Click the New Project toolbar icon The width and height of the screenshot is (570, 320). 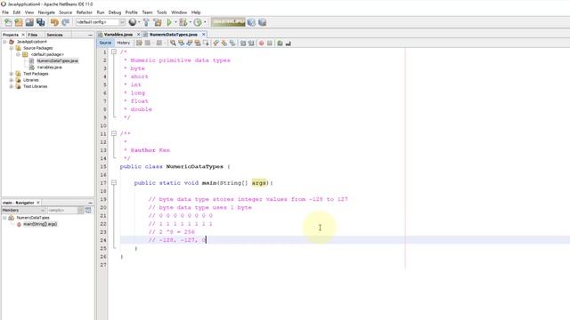tap(19, 22)
